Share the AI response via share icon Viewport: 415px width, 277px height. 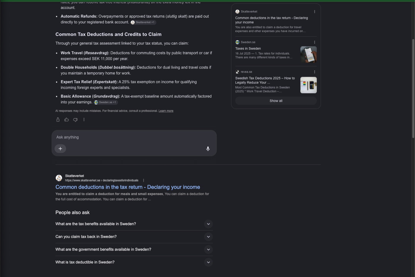click(x=58, y=120)
